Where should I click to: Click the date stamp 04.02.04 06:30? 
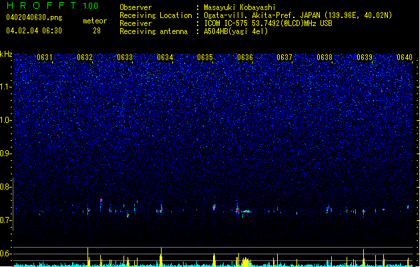click(x=34, y=31)
